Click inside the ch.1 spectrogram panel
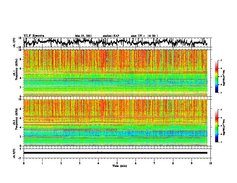Screen dimensions: 237x183 pos(115,73)
